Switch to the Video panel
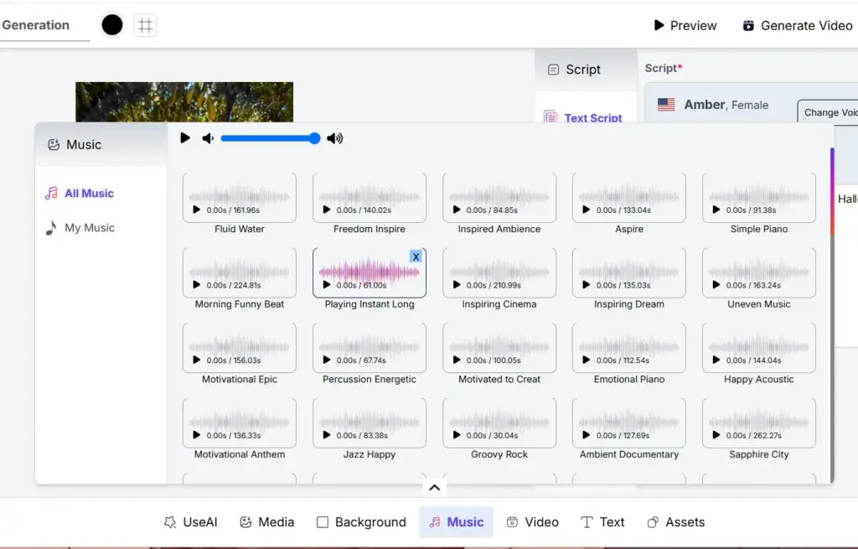This screenshot has width=858, height=549. point(533,521)
